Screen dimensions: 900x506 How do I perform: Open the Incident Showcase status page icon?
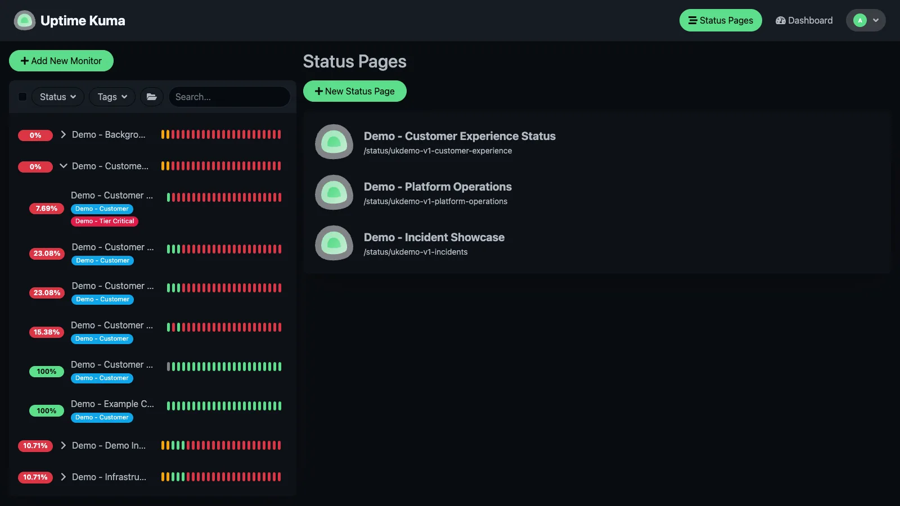[334, 243]
